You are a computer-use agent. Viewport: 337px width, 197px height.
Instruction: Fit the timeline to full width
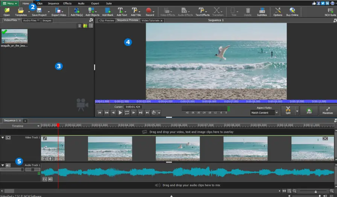point(284,191)
